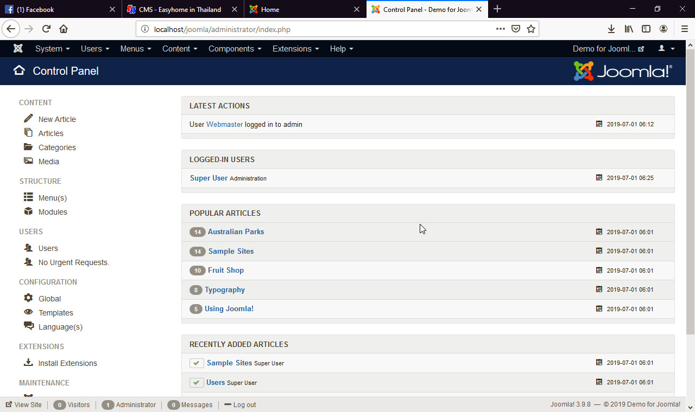Switch to the CMS Easyhome in Thailand tab
Image resolution: width=695 pixels, height=412 pixels.
point(179,9)
